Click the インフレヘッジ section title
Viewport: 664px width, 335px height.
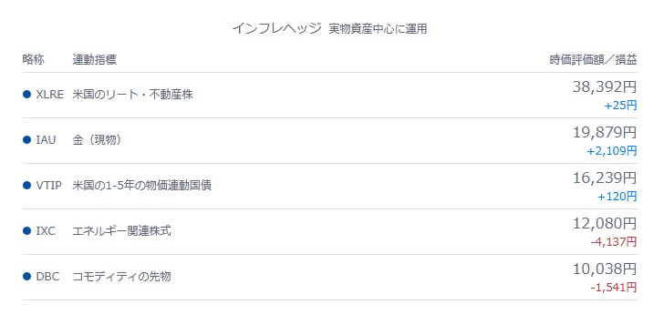coord(277,29)
